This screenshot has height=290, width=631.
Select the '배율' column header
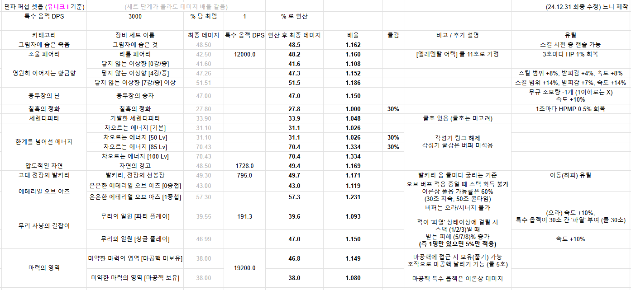(353, 35)
